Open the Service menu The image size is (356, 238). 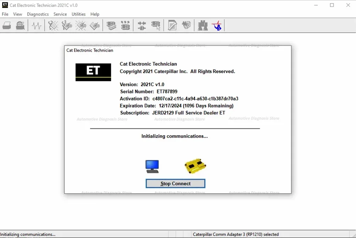coord(60,14)
